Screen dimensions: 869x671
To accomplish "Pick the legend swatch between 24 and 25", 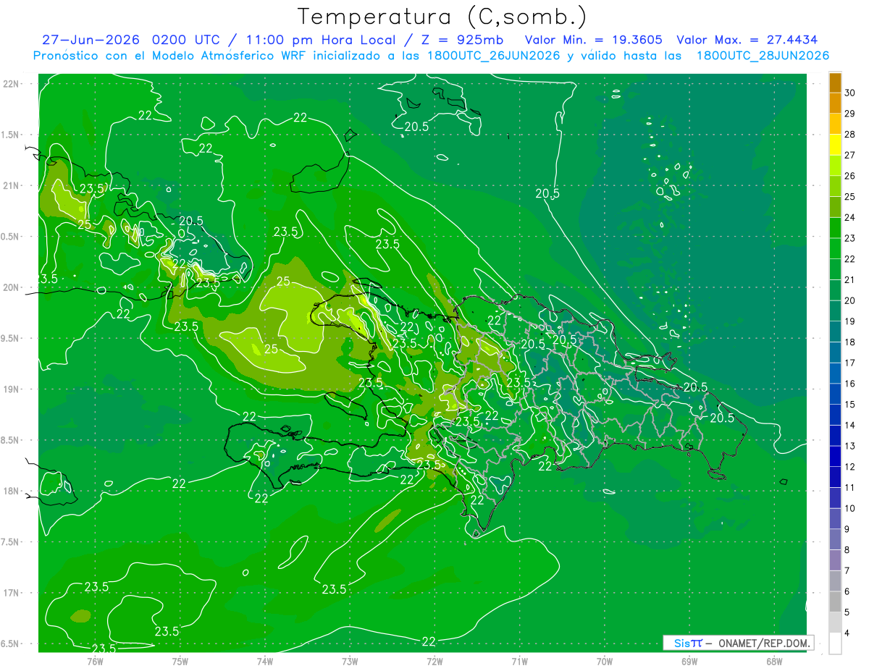I will tap(835, 207).
